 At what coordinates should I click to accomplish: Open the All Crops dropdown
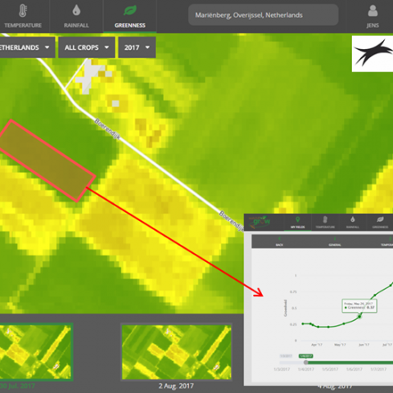[x=87, y=47]
